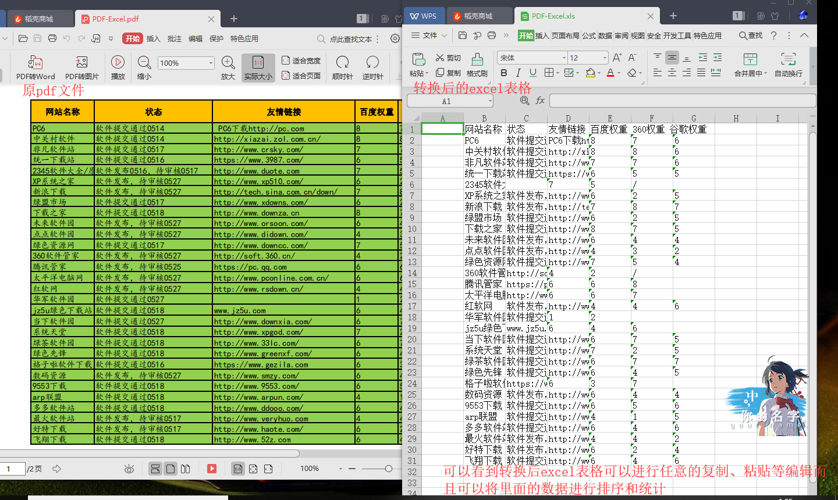Switch to the 公式 ribbon tab
The width and height of the screenshot is (838, 500).
[x=589, y=35]
